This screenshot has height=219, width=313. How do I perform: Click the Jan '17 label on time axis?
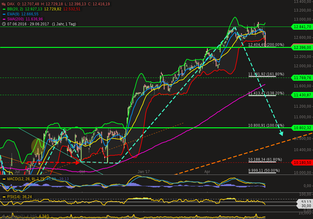pyautogui.click(x=144, y=172)
